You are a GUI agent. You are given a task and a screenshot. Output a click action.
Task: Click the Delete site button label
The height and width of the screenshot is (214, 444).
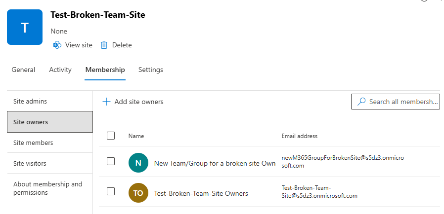pos(122,45)
